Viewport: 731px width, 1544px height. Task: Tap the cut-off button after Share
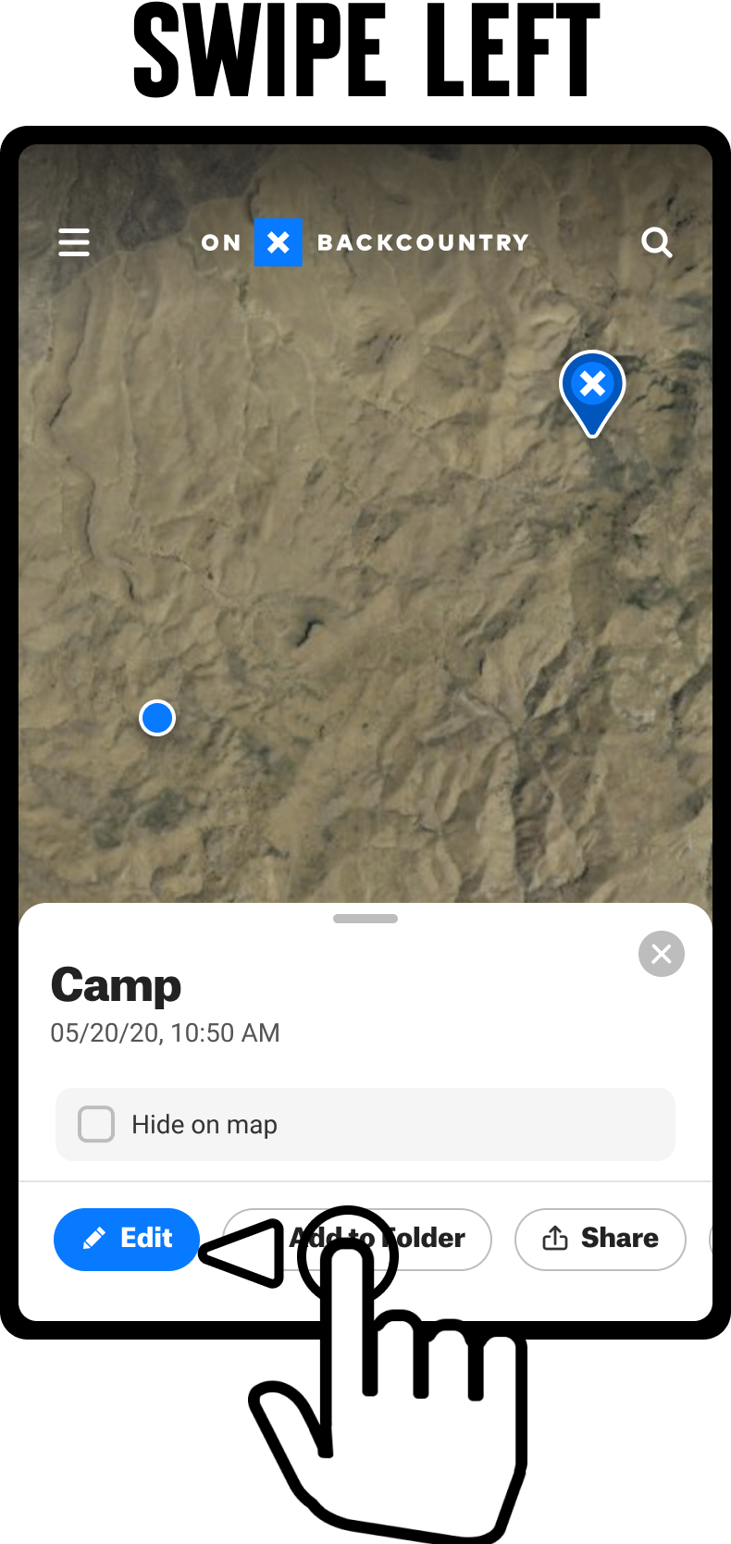(711, 1240)
